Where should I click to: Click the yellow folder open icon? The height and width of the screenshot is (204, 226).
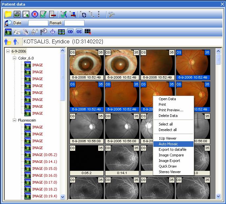(x=8, y=14)
